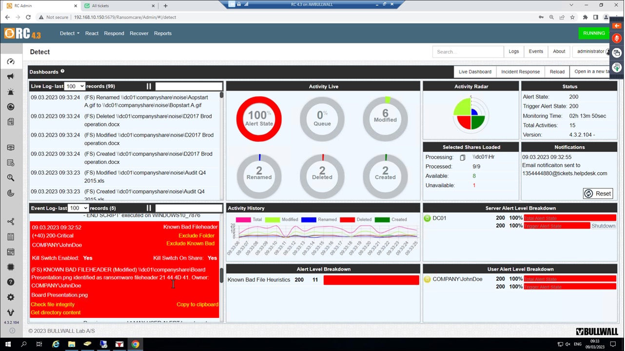This screenshot has width=625, height=351.
Task: Click the Reload dashboard button
Action: tap(557, 72)
